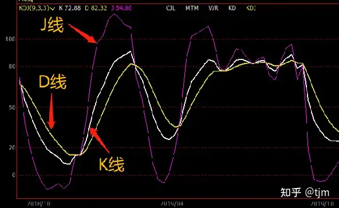
Task: Click the 2019/04 date label
Action: (x=172, y=203)
